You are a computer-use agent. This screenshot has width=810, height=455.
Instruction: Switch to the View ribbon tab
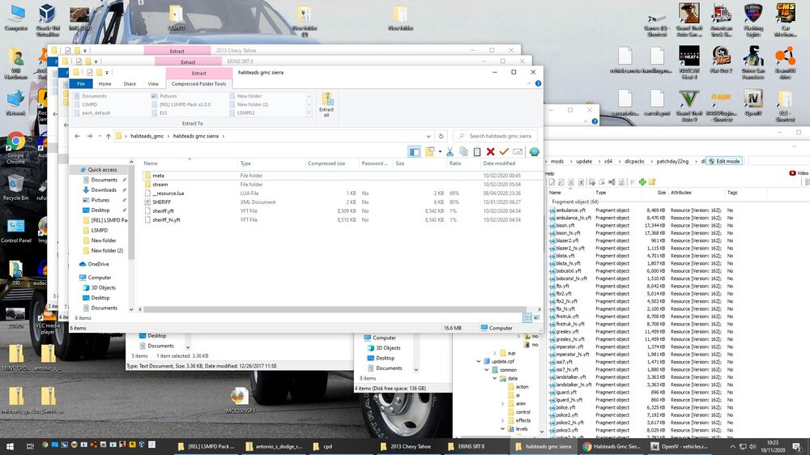tap(153, 84)
